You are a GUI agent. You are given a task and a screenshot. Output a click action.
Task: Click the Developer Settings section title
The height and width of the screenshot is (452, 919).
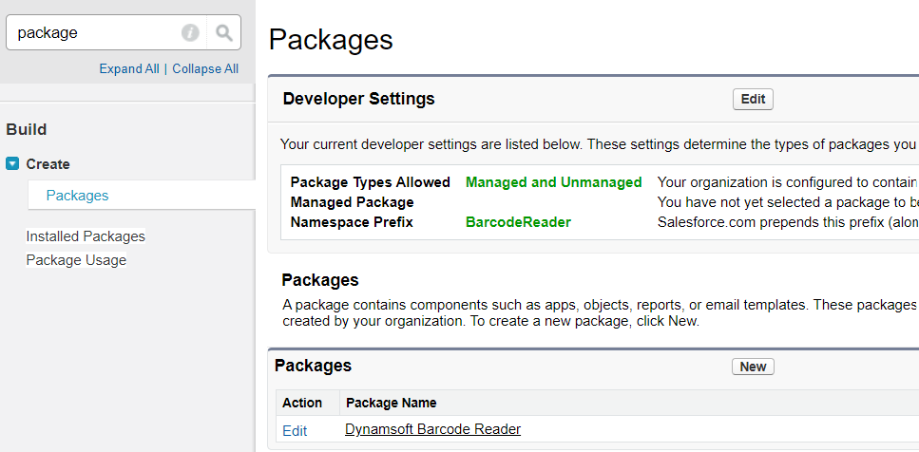[x=358, y=99]
